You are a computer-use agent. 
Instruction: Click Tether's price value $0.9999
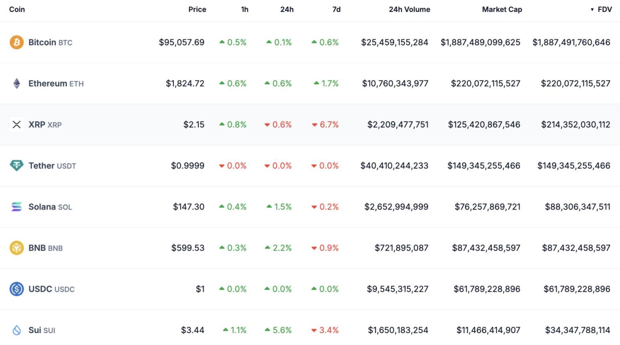coord(188,165)
